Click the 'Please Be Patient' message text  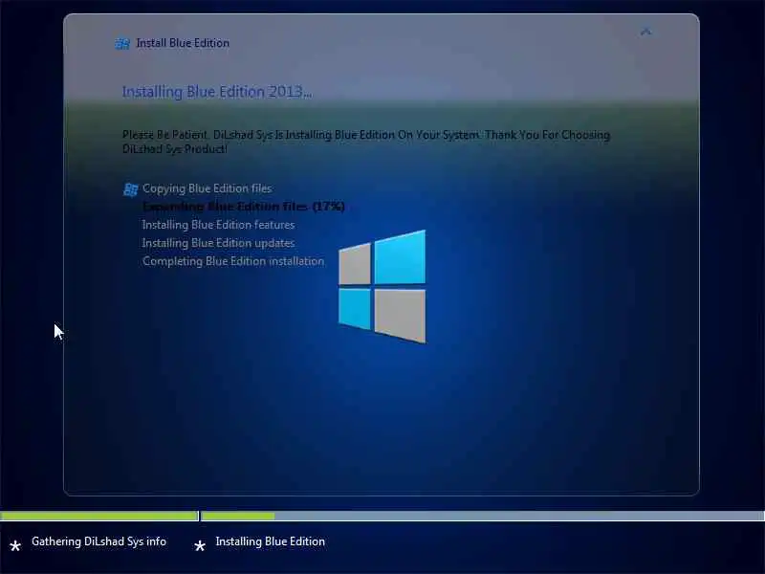(366, 142)
